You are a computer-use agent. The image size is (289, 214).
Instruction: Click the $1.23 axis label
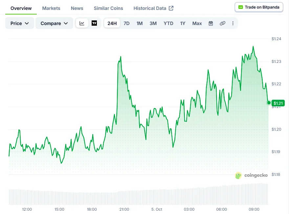(x=276, y=61)
